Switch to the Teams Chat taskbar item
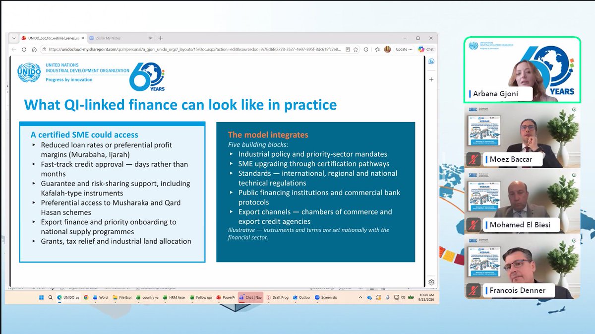 251,297
